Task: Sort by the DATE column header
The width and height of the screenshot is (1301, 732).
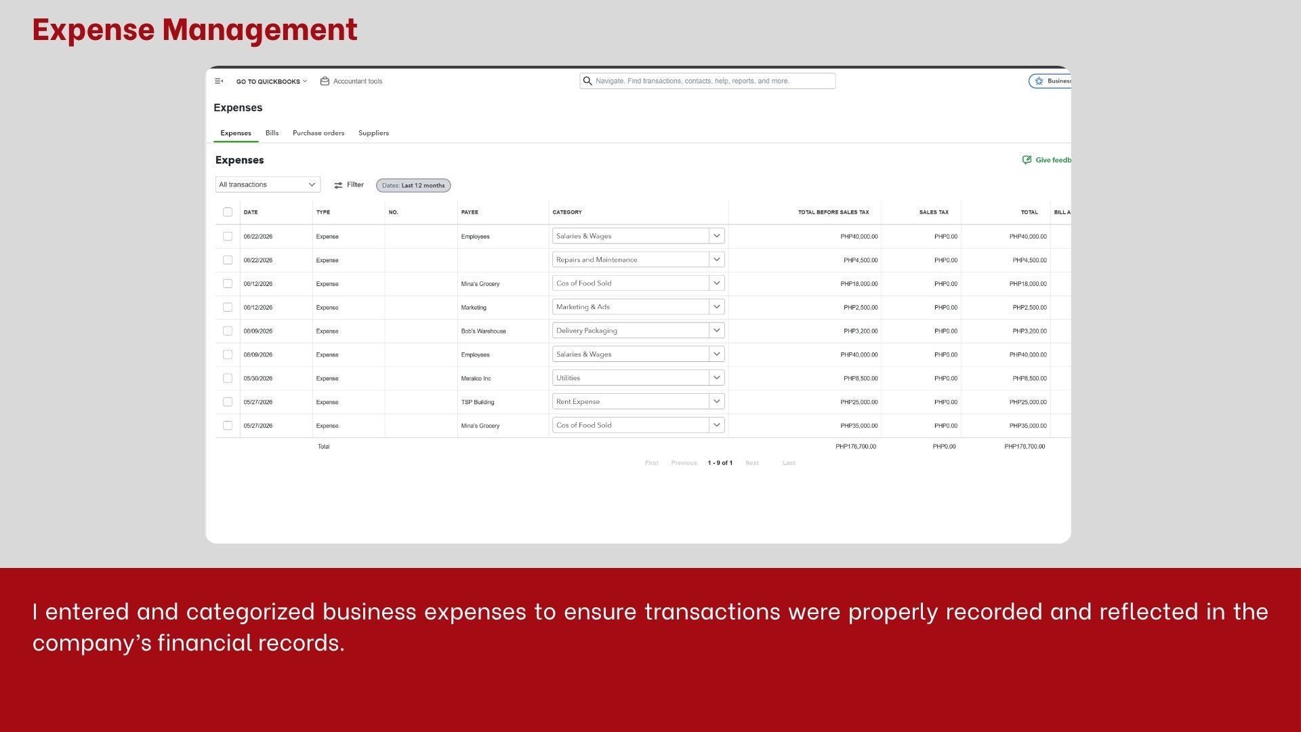Action: pos(251,212)
